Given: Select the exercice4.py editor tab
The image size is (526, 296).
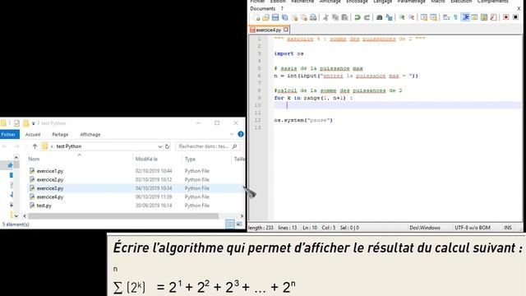Looking at the screenshot, I should 269,30.
